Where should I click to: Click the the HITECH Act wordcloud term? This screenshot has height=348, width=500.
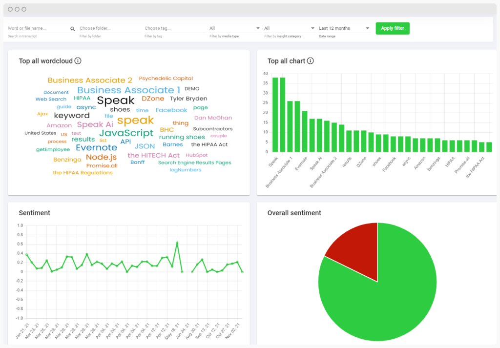153,155
